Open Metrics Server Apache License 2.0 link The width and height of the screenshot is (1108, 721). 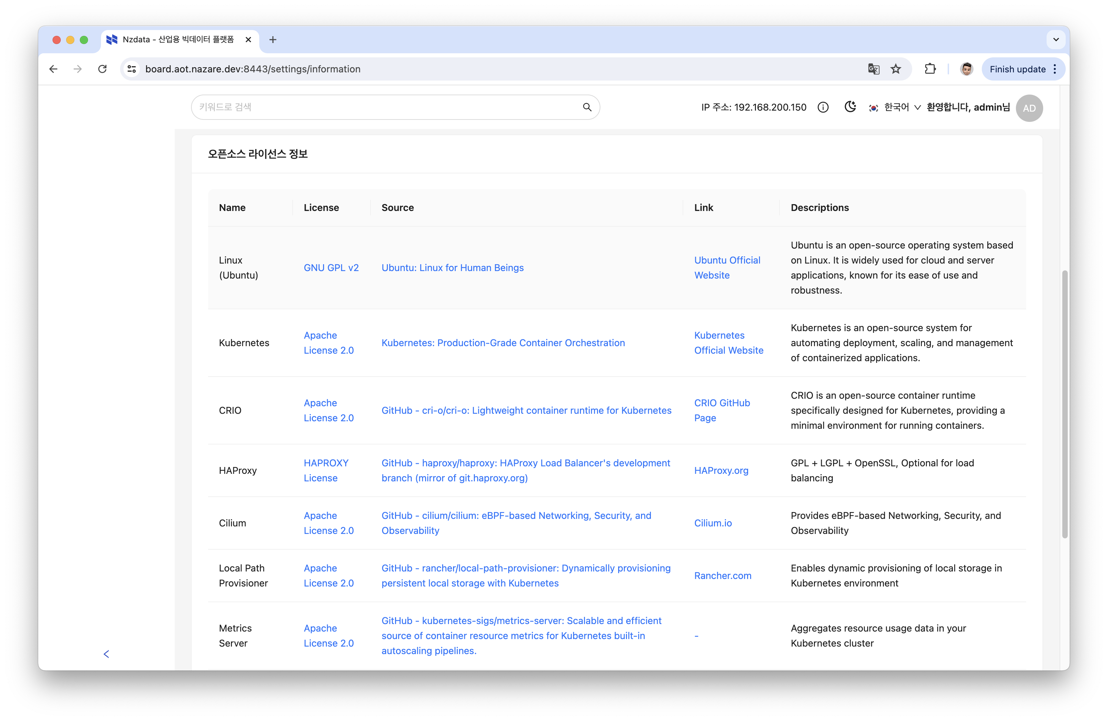point(329,636)
